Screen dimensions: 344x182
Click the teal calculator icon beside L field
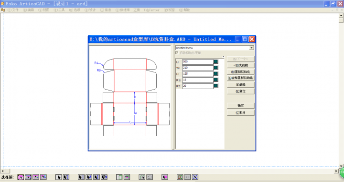click(x=216, y=61)
